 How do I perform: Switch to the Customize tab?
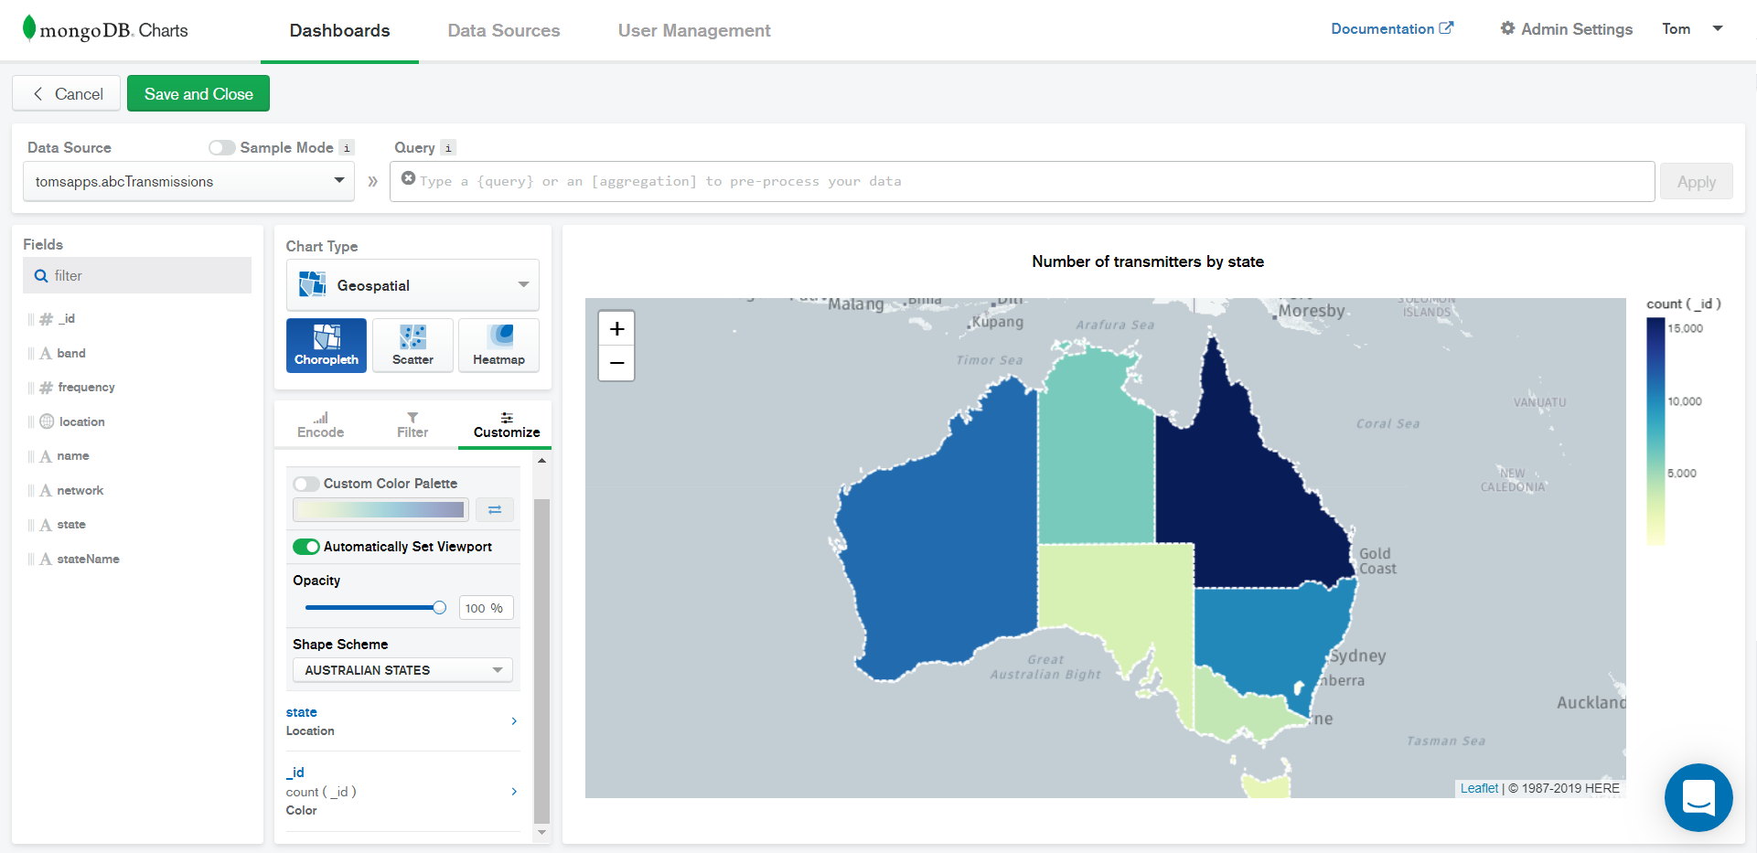click(506, 424)
